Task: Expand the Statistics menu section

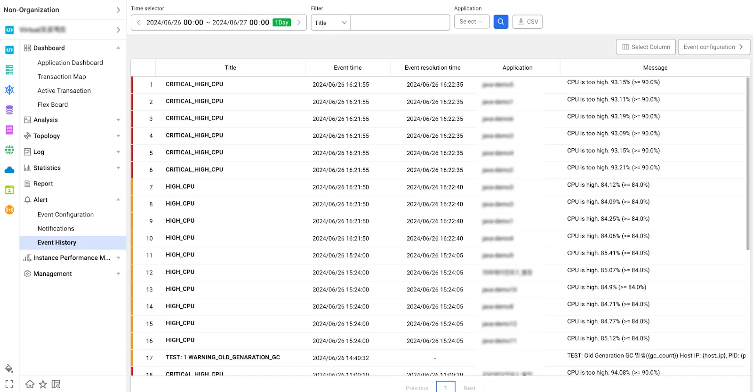Action: (118, 168)
